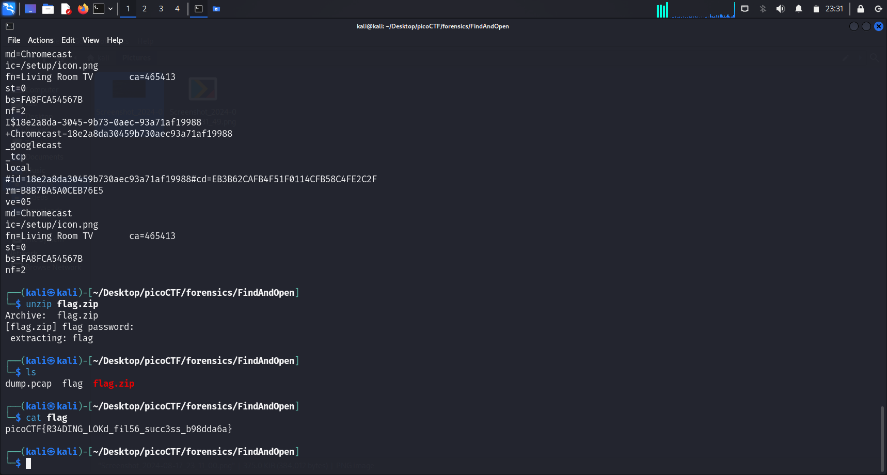Click the lock screen icon
887x475 pixels.
(x=860, y=9)
